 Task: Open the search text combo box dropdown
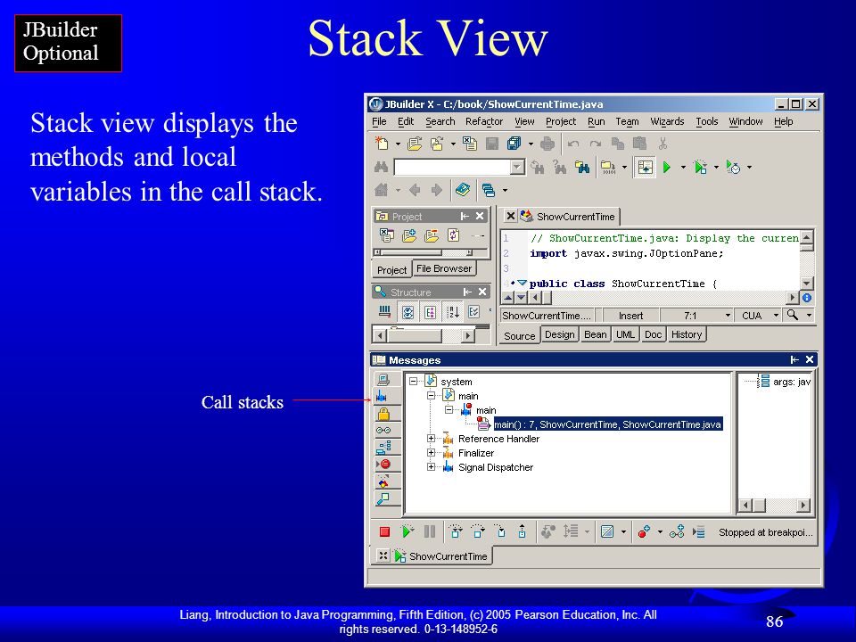[x=517, y=167]
